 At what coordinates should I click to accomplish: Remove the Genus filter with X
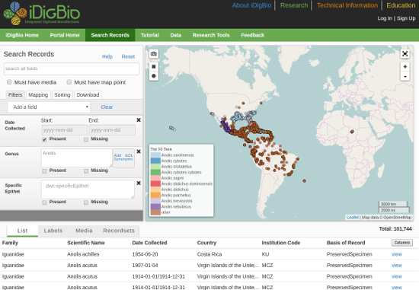(139, 151)
